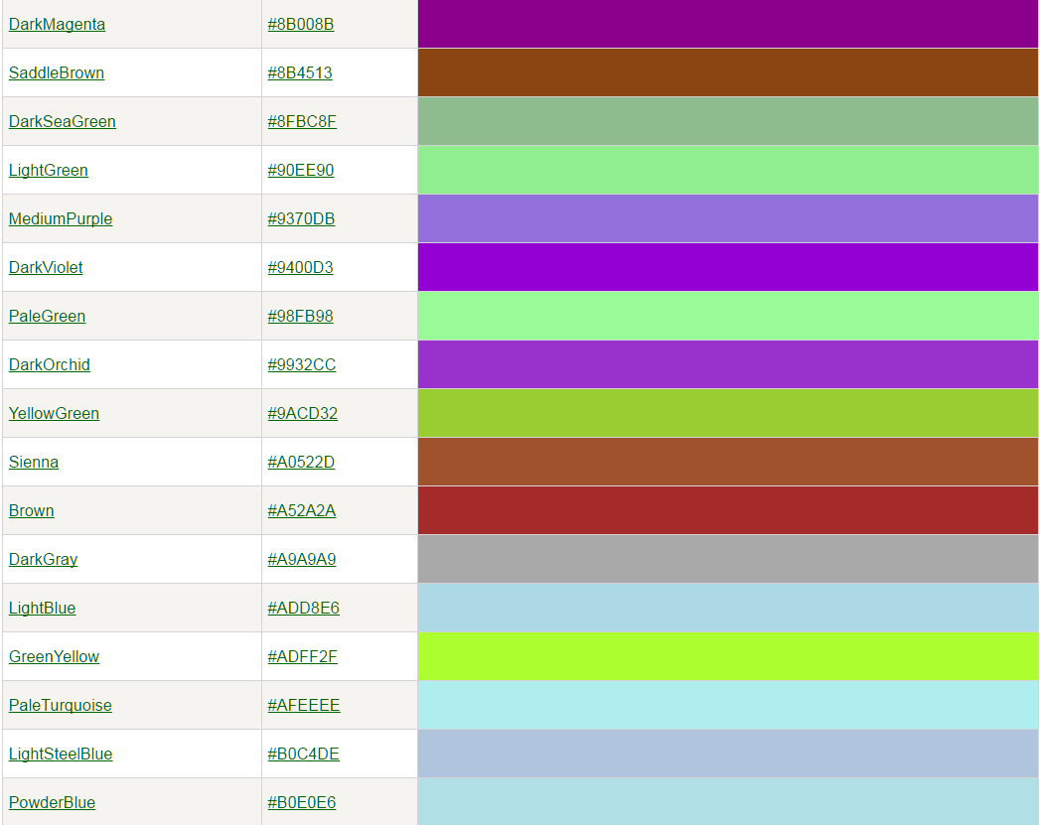The width and height of the screenshot is (1040, 825).
Task: Click the #A0522D hex code link
Action: pos(301,462)
